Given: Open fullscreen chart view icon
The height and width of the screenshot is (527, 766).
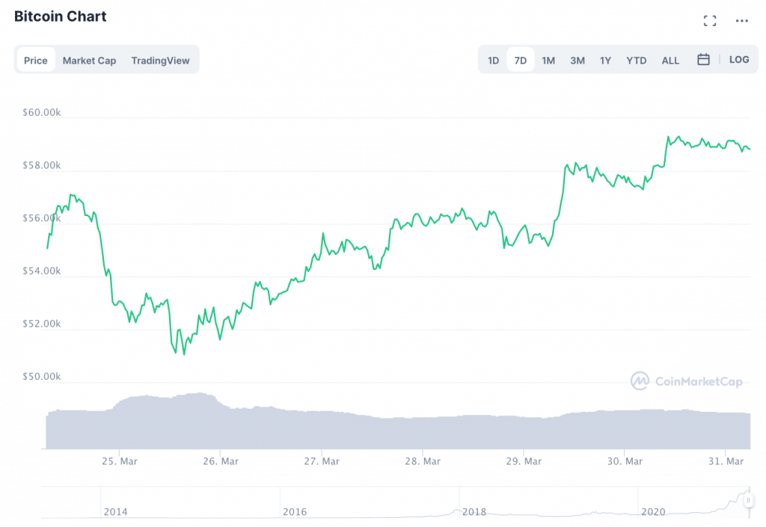Looking at the screenshot, I should [710, 21].
